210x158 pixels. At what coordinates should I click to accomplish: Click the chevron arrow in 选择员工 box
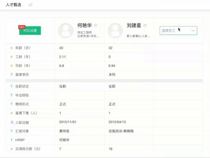tap(193, 30)
